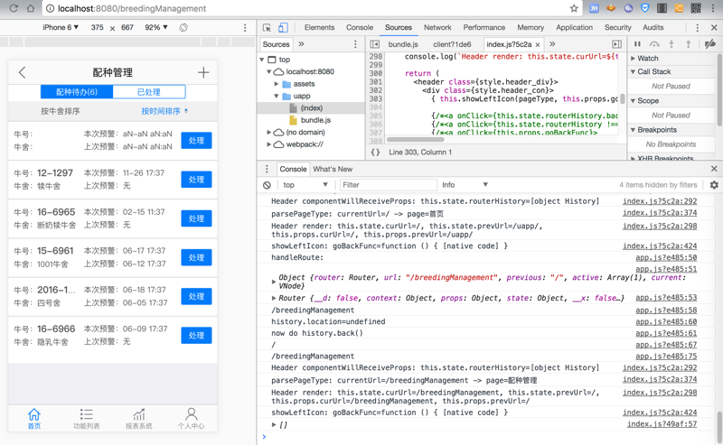Open the iPhone 6 device dropdown
Screen dimensions: 723x445
point(61,28)
